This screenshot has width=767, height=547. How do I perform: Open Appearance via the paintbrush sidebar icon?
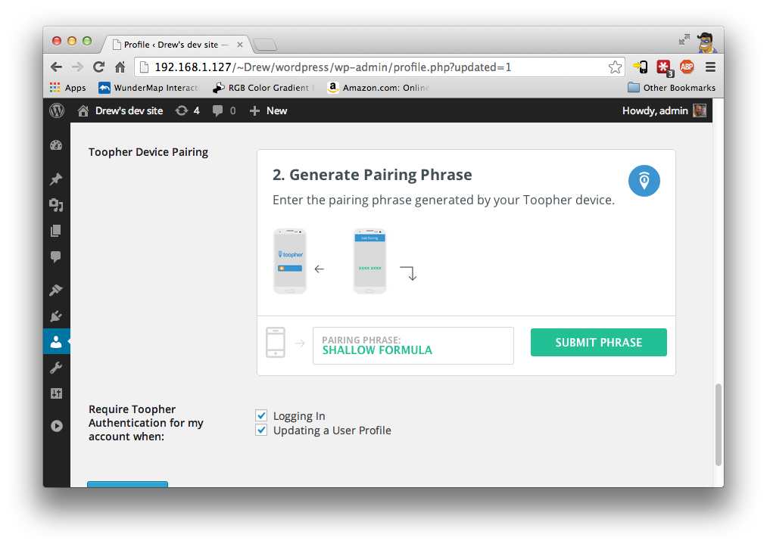[56, 290]
